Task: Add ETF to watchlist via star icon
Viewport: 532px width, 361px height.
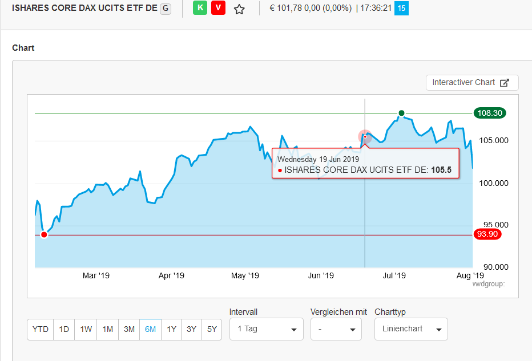Action: click(239, 9)
